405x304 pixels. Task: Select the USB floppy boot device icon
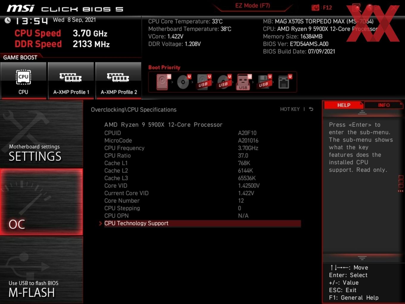pos(264,82)
